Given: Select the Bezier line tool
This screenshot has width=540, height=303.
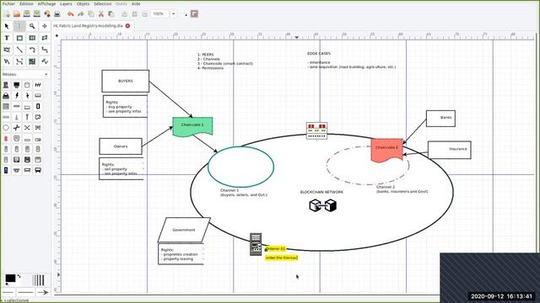Looking at the screenshot, I should click(19, 61).
